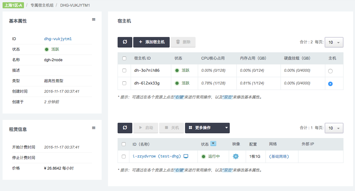Screen dimensions: 355x191
Task: Click the 状态 column filter arrow icon
Action: pyautogui.click(x=213, y=144)
